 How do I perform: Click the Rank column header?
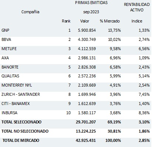pyautogui.click(x=66, y=21)
